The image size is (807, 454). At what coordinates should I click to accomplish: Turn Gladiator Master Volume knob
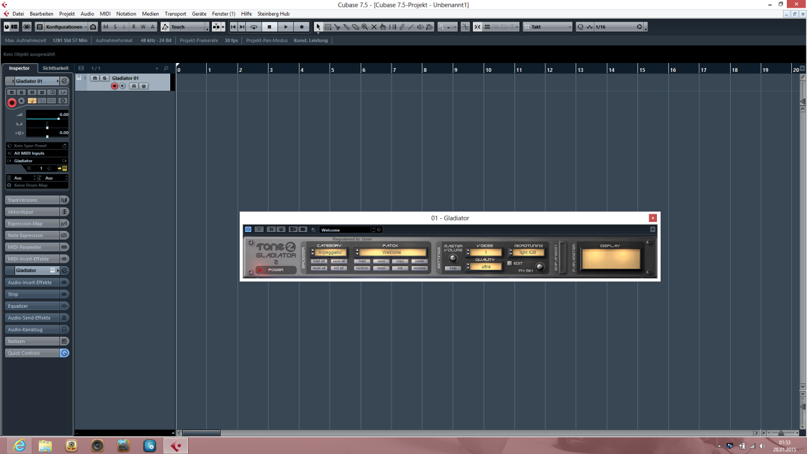click(453, 258)
